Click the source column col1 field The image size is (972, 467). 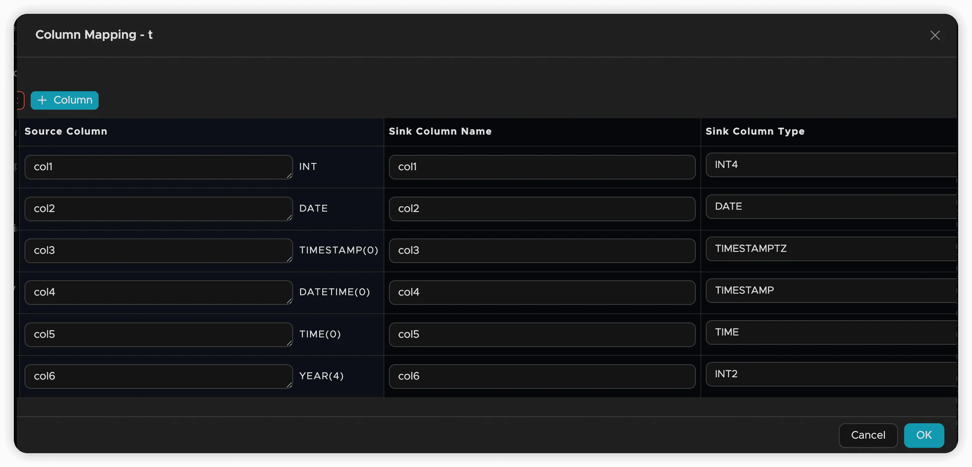(158, 167)
